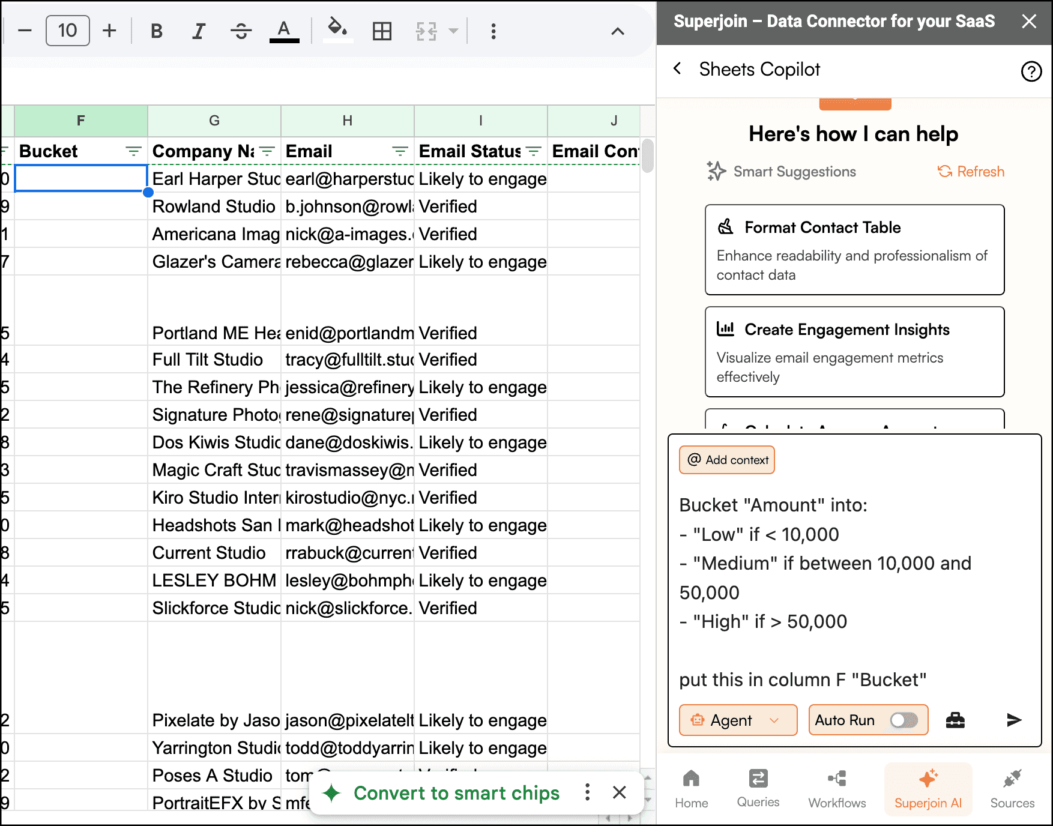Open the Agent mode dropdown

tap(738, 720)
